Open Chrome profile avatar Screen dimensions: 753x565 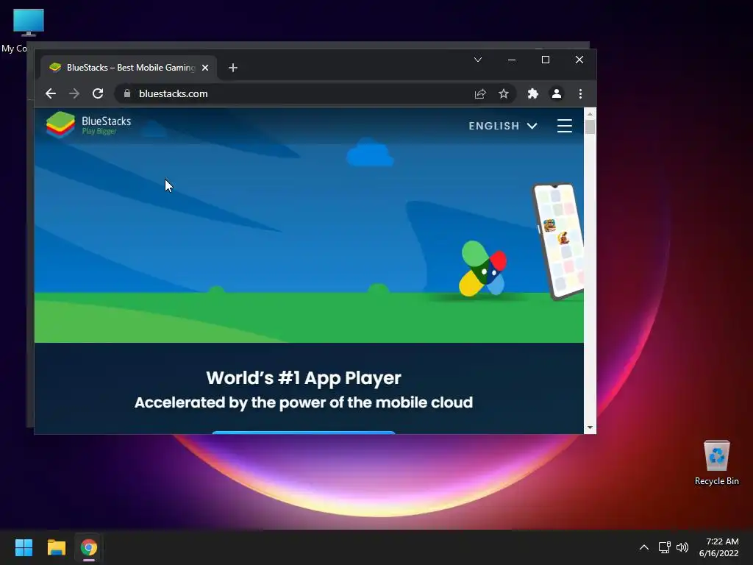click(557, 93)
